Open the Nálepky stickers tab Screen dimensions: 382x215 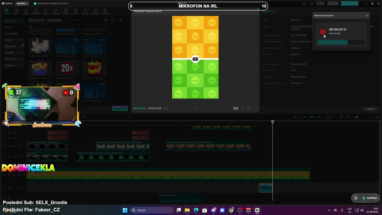pos(36,11)
